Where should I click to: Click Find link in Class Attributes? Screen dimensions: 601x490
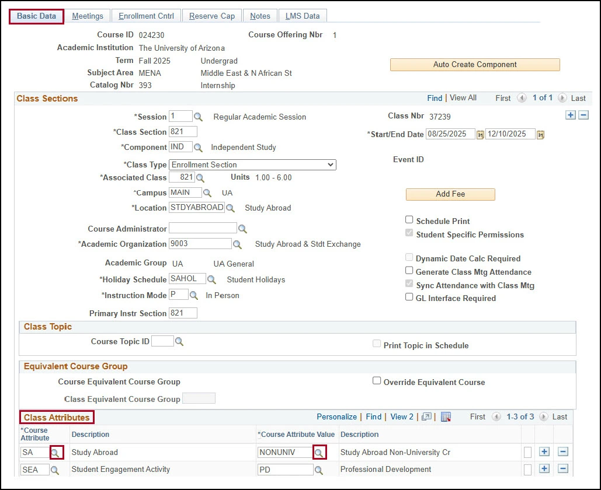click(374, 417)
